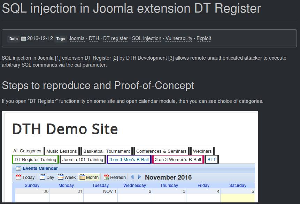Viewport: 300px width, 204px height.
Task: Select the Webinars category tab
Action: pyautogui.click(x=202, y=151)
